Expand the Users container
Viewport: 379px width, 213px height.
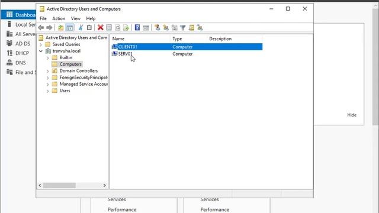point(47,91)
